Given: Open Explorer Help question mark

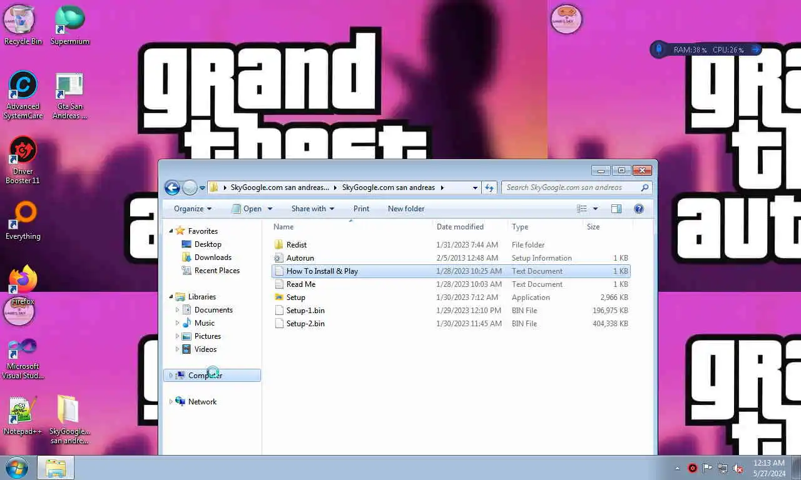Looking at the screenshot, I should [638, 209].
